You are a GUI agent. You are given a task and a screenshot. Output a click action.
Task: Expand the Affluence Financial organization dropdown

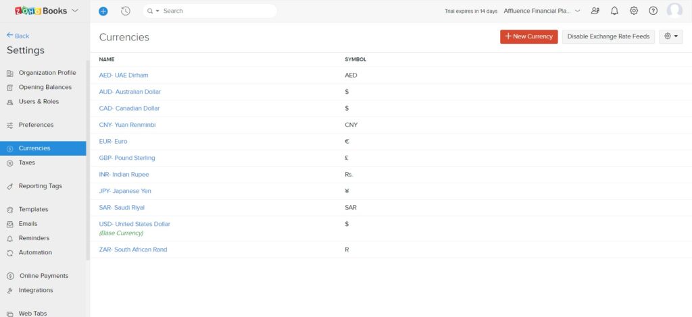click(x=577, y=11)
